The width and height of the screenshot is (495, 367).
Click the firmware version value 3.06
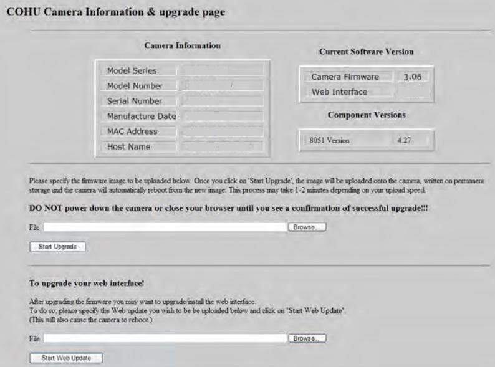(413, 77)
